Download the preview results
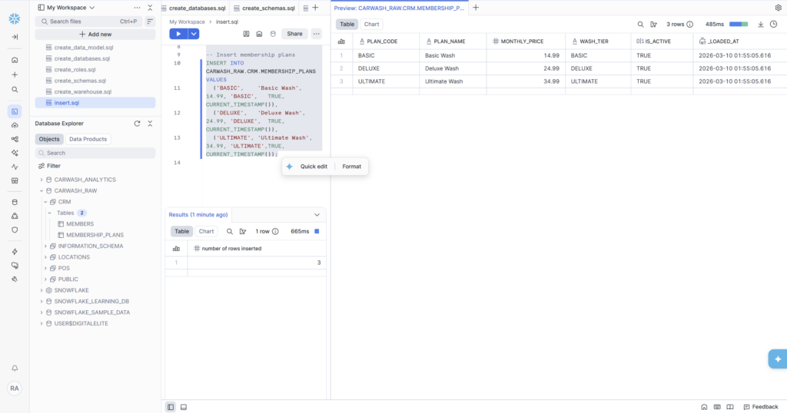Screen dimensions: 787x413 (x=761, y=25)
